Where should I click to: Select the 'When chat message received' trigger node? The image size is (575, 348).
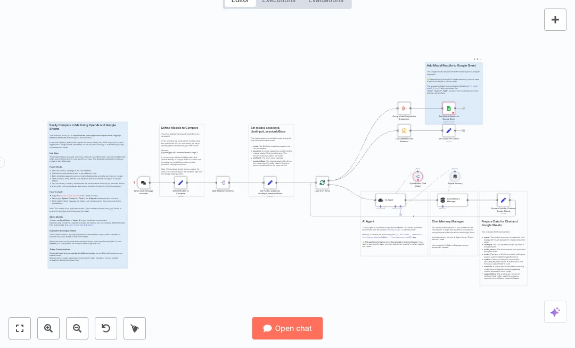click(x=143, y=183)
